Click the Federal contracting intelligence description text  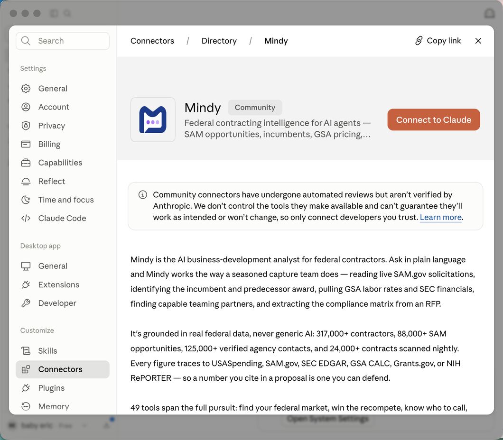(x=278, y=128)
